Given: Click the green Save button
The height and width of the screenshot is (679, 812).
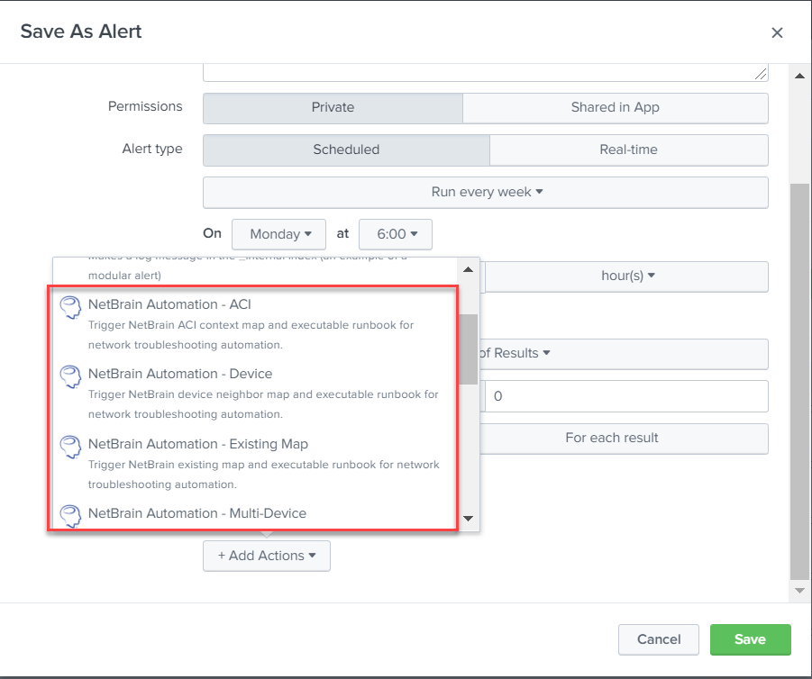Looking at the screenshot, I should [750, 639].
